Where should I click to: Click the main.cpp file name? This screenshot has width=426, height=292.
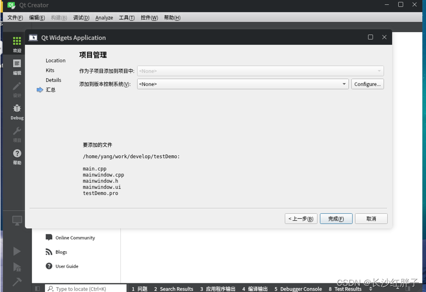94,169
